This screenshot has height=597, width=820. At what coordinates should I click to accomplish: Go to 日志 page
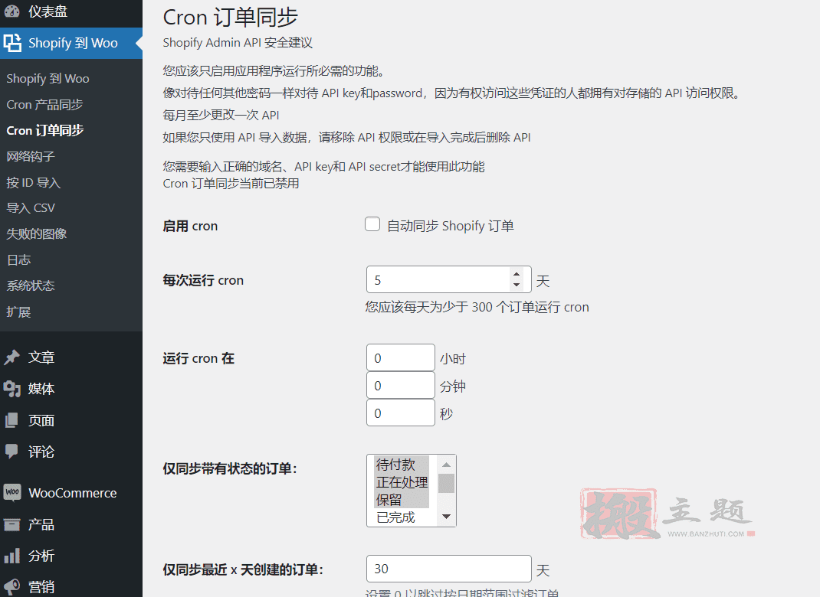point(19,259)
